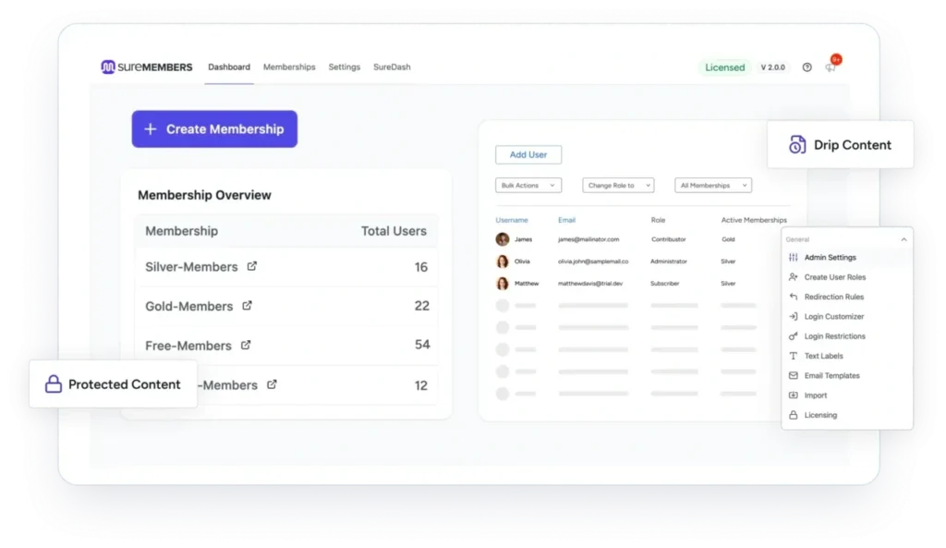
Task: Open Silver-Members external link icon
Action: [251, 266]
